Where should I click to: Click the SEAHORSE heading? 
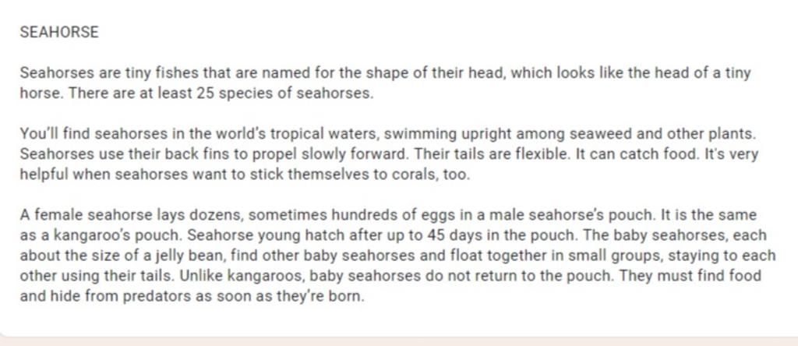(59, 32)
